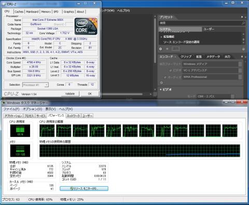Switch to the サービス tab
Screen dimensions: 249x205
point(41,116)
